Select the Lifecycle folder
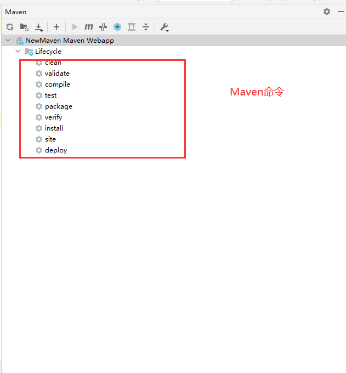 coord(48,52)
